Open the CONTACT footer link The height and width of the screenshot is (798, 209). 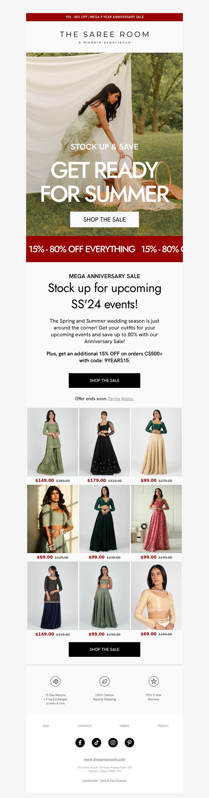click(x=85, y=726)
